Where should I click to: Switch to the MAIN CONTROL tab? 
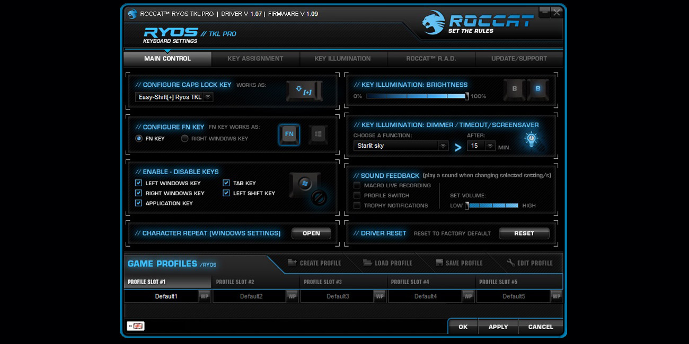pos(167,59)
